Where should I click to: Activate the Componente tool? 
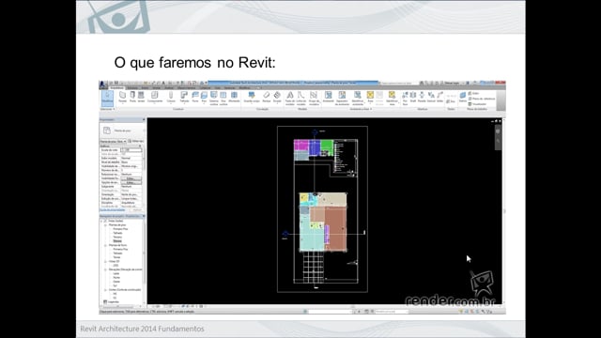pyautogui.click(x=154, y=97)
